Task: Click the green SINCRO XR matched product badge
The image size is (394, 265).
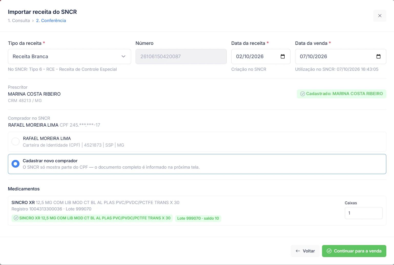Action: pyautogui.click(x=92, y=218)
